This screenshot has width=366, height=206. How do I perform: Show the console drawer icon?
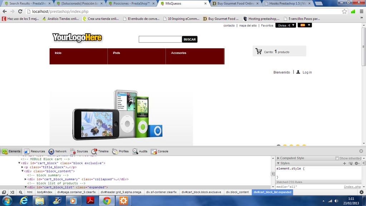(13, 192)
